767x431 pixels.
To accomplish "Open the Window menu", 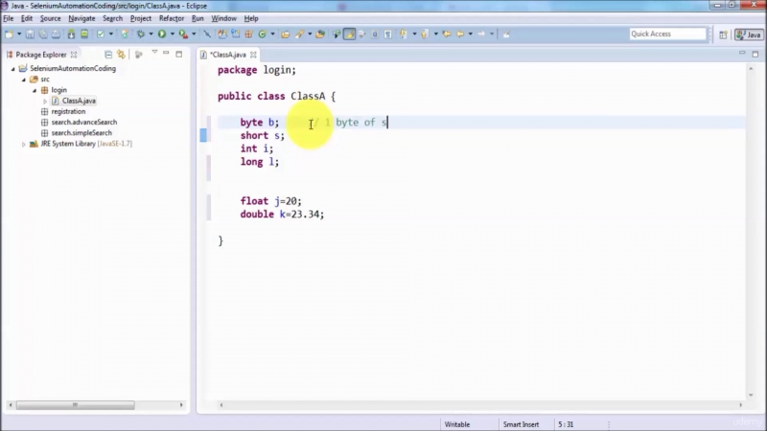I will point(224,18).
